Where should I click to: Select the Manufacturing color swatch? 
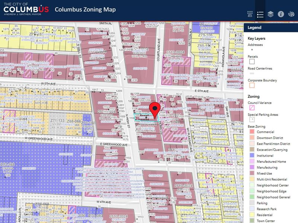point(252,168)
